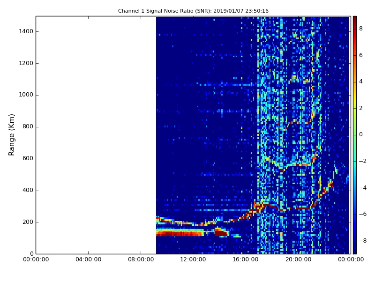Click the red echo blob near 14:00 at 130 km
This screenshot has width=375, height=281.
[x=221, y=232]
